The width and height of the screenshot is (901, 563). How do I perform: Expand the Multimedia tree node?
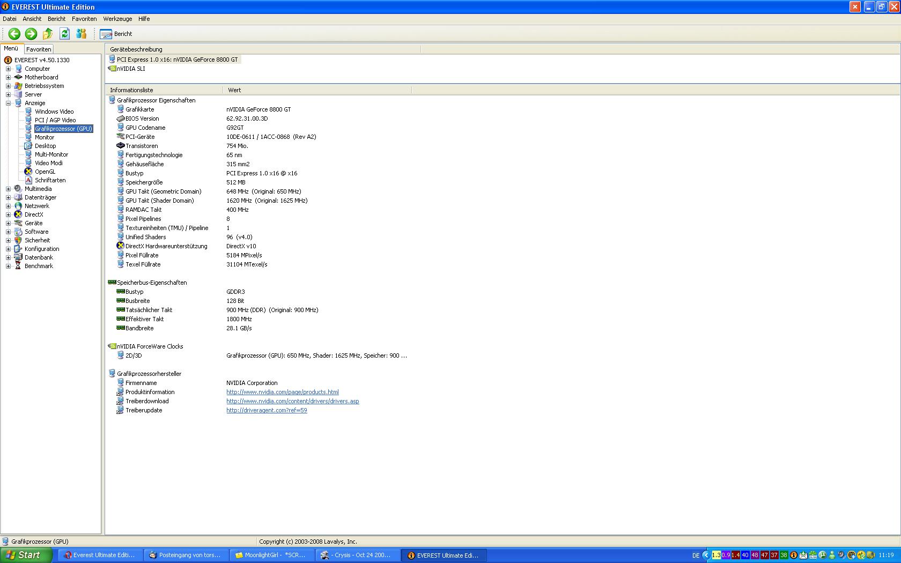tap(8, 189)
